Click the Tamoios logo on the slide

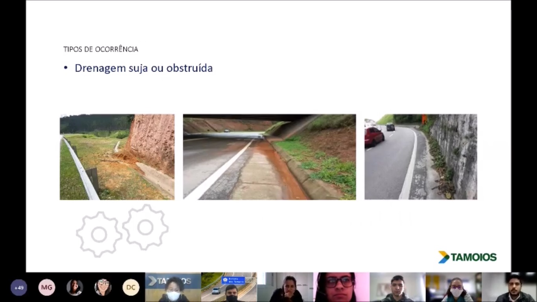(467, 257)
